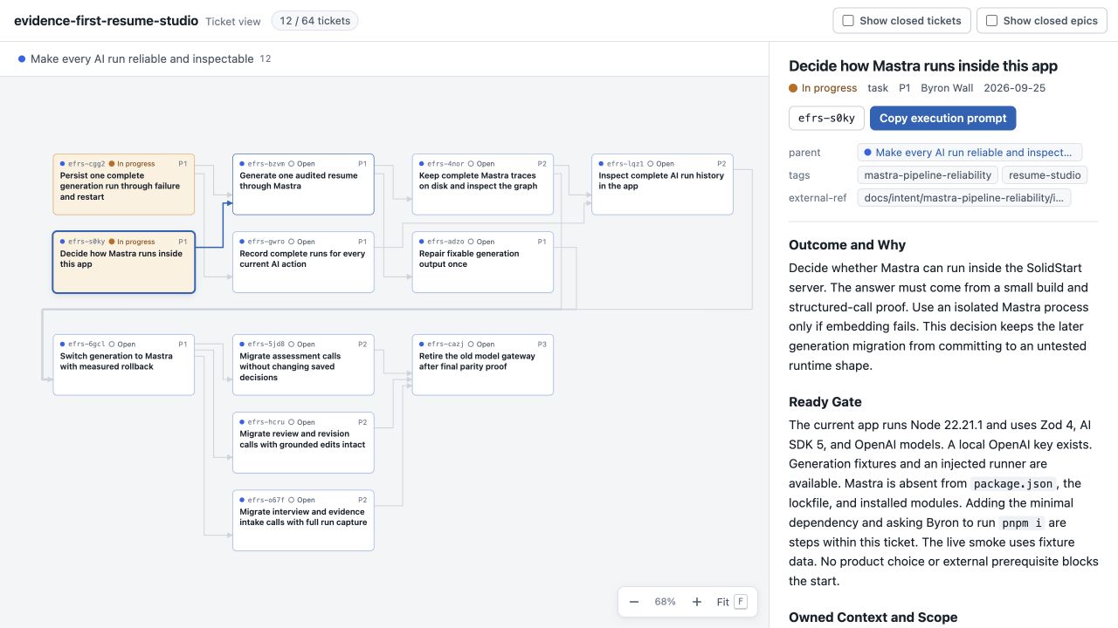The width and height of the screenshot is (1118, 628).
Task: Select card 'Decide how Mastra runs inside this app'
Action: (124, 263)
